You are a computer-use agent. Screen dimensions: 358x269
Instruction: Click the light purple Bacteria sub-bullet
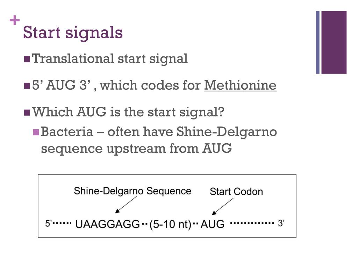pyautogui.click(x=36, y=132)
